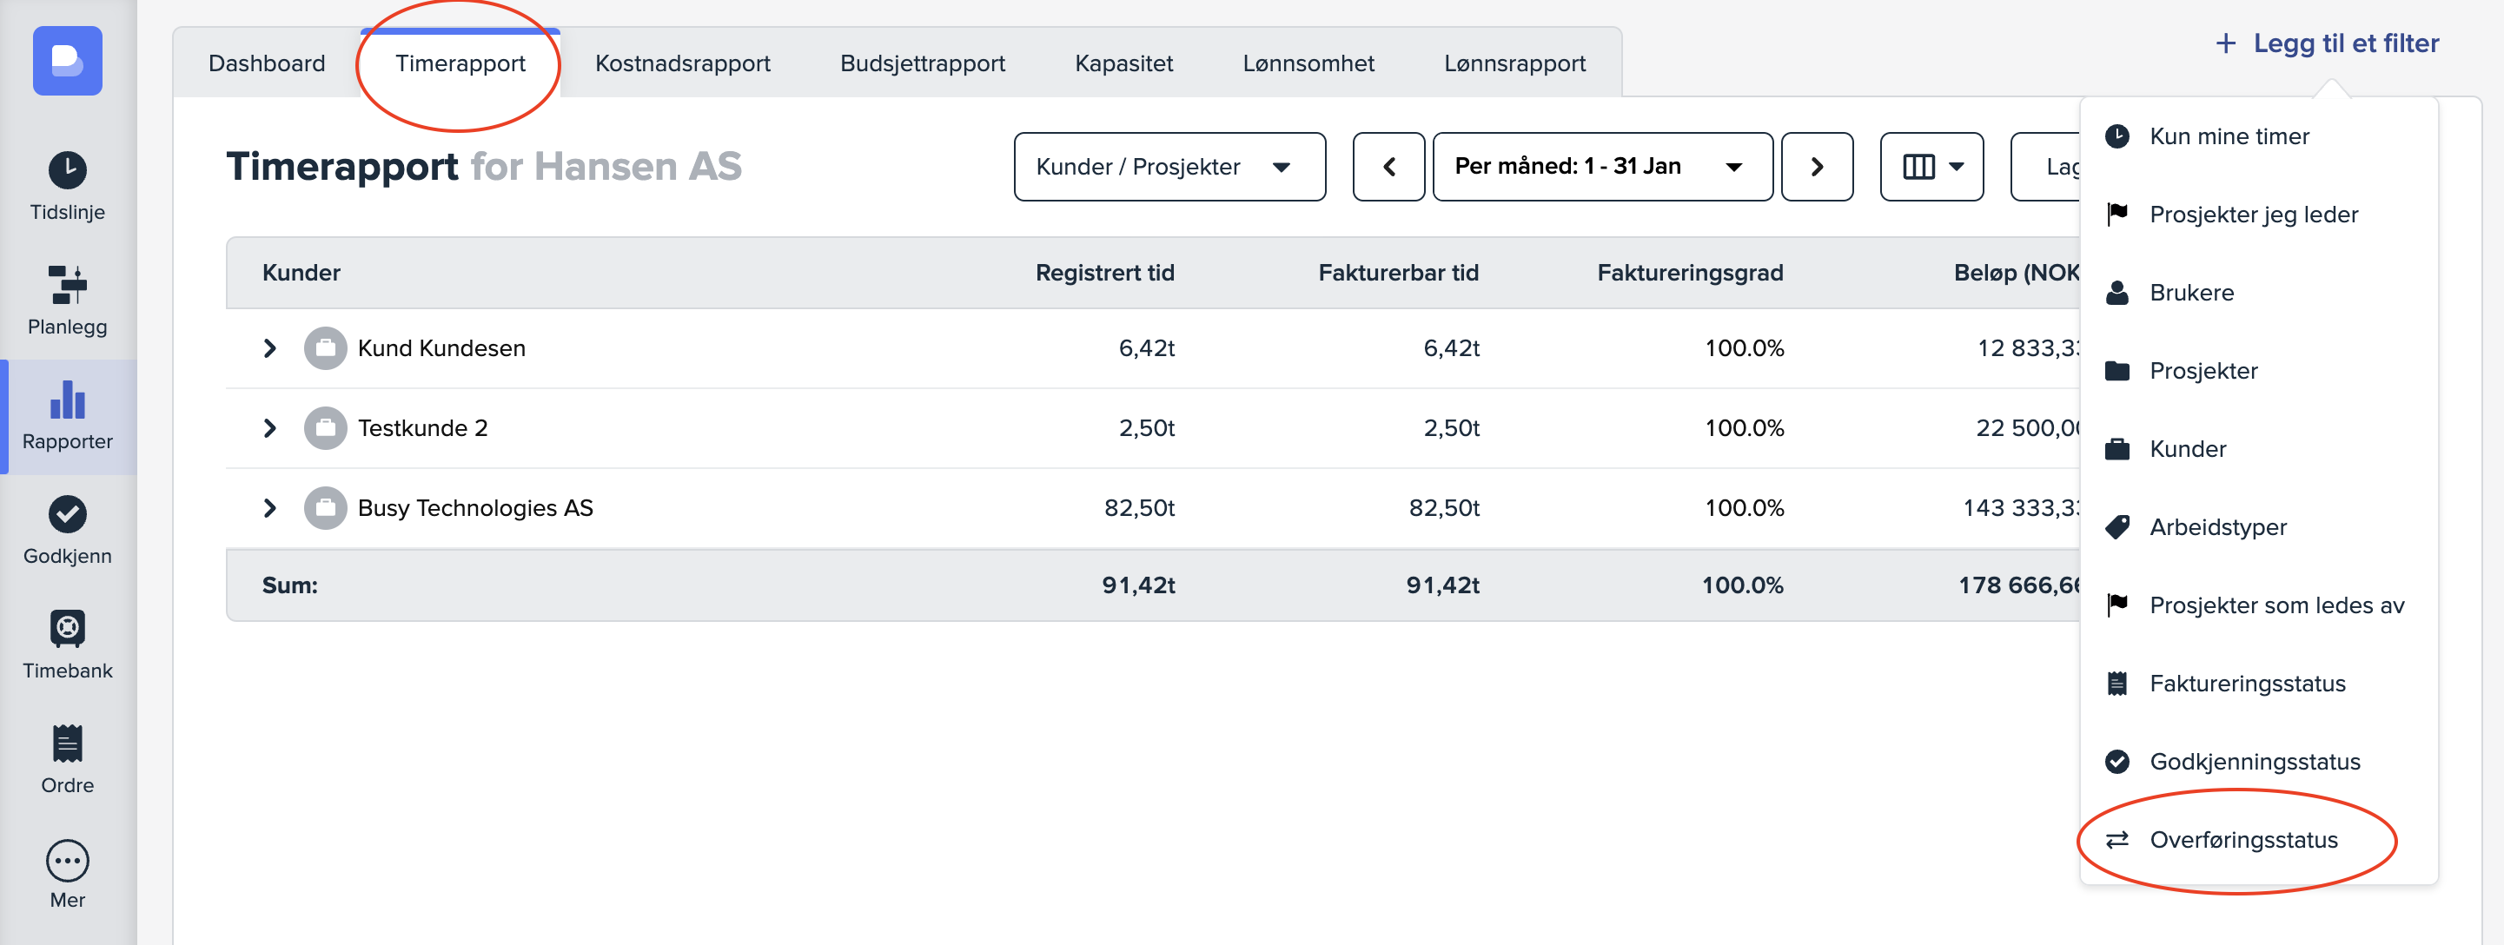
Task: Select Overføringsstatus filter option
Action: [x=2242, y=839]
